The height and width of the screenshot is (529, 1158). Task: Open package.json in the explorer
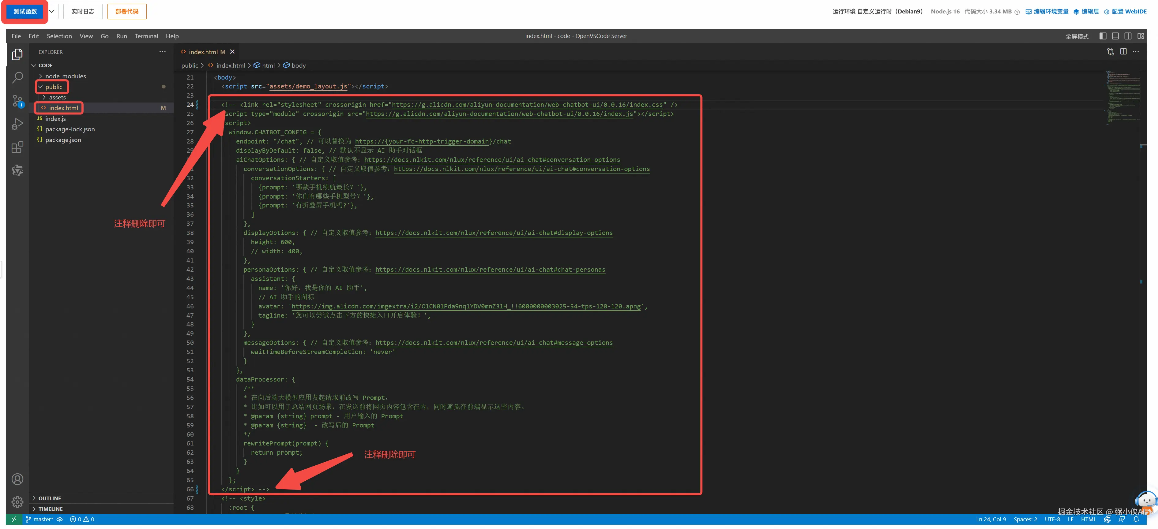coord(63,140)
